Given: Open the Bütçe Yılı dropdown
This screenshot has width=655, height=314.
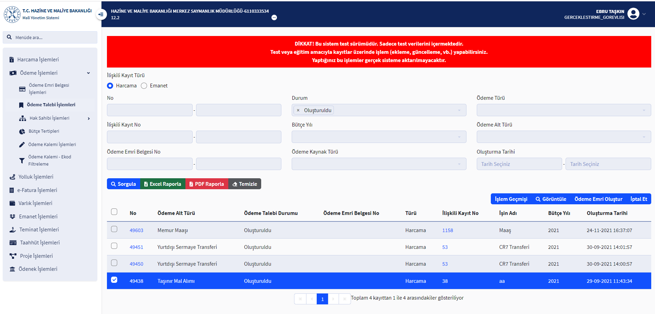Looking at the screenshot, I should coord(379,137).
